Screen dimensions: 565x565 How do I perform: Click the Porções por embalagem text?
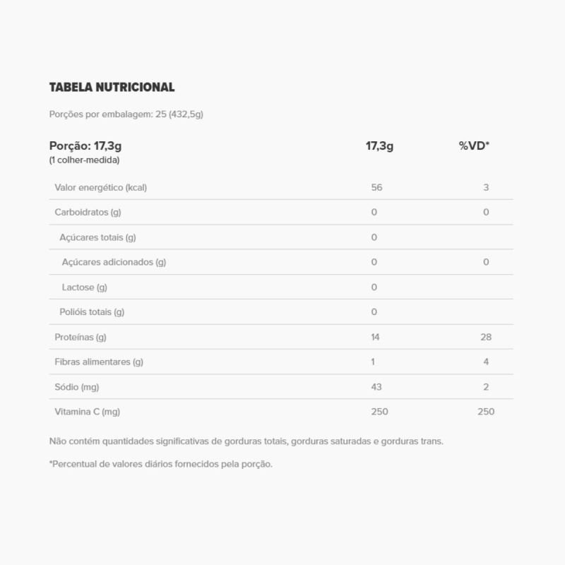pos(126,114)
